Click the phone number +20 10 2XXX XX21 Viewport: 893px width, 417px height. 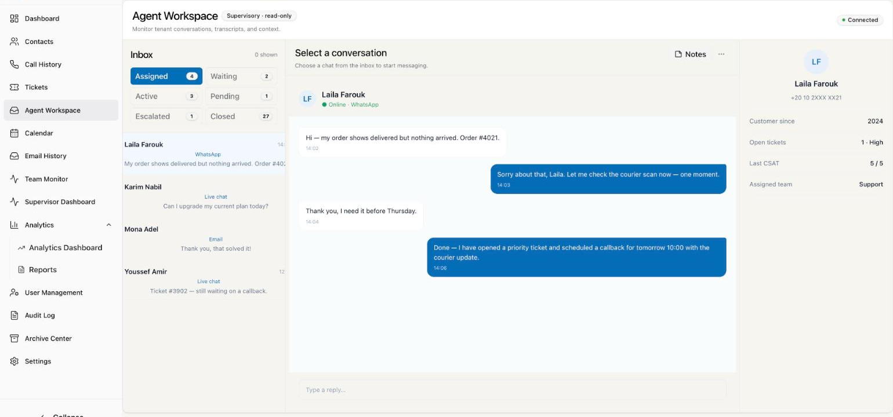816,98
